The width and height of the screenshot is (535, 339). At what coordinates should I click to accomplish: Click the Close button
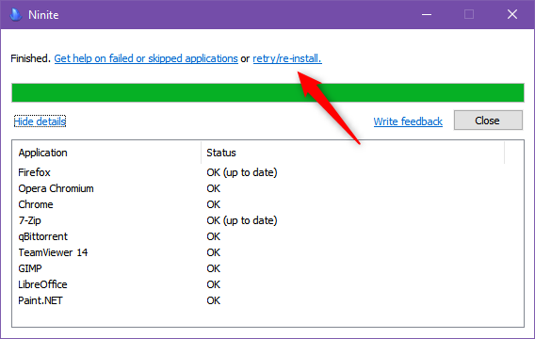(x=488, y=120)
